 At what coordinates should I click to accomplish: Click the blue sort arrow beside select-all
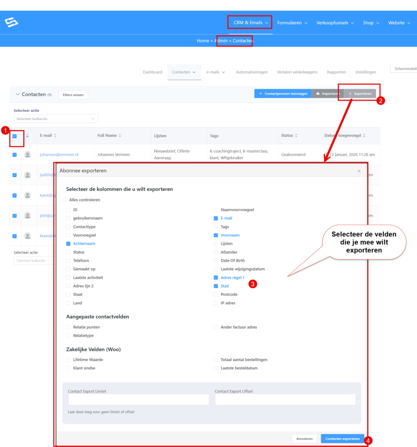point(27,136)
